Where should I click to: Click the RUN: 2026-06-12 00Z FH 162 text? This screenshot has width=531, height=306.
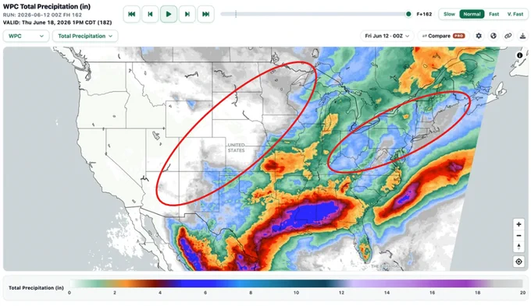[x=42, y=15]
